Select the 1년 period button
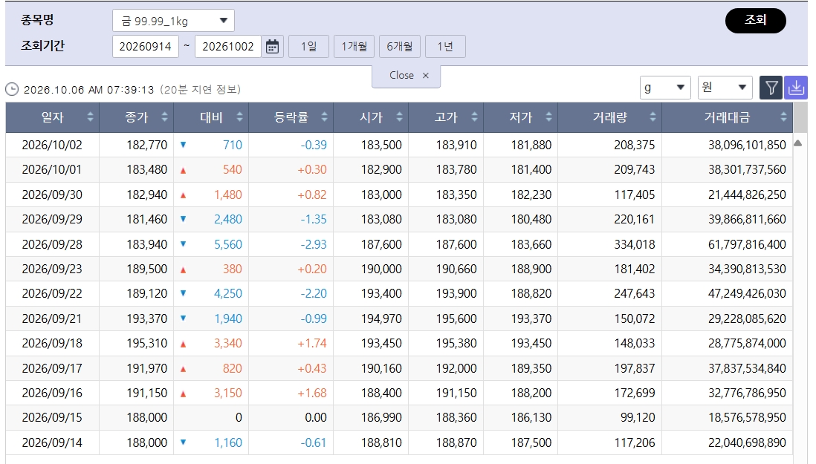 (445, 46)
